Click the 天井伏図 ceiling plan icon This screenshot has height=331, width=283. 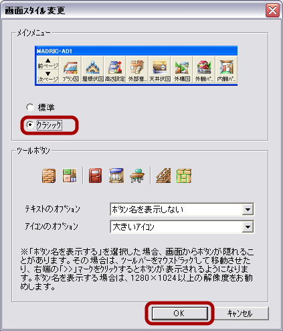[159, 70]
